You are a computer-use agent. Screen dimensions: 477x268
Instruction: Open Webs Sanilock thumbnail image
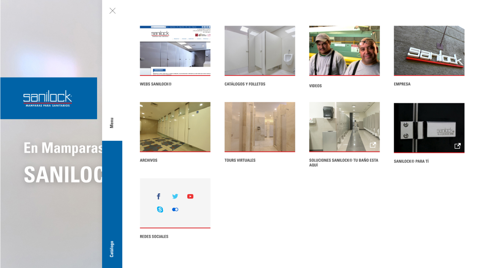175,51
